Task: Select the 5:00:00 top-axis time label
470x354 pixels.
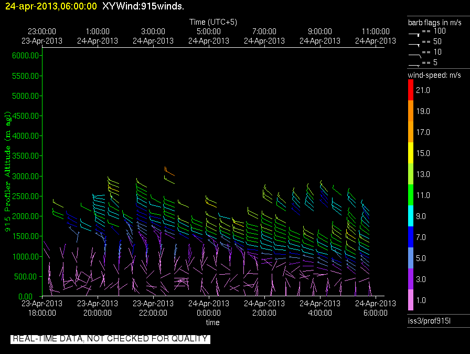Action: 209,32
